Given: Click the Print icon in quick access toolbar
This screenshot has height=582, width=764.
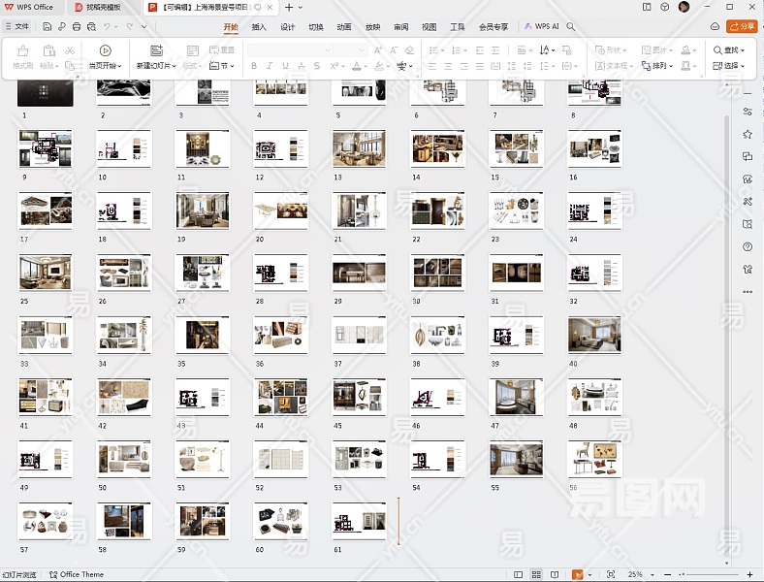Looking at the screenshot, I should click(76, 27).
